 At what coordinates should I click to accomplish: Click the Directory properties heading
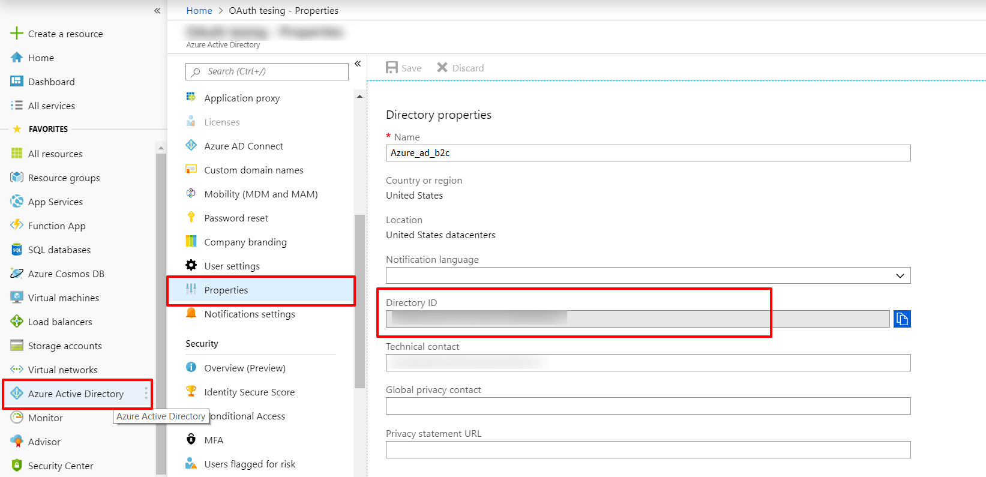[x=439, y=115]
